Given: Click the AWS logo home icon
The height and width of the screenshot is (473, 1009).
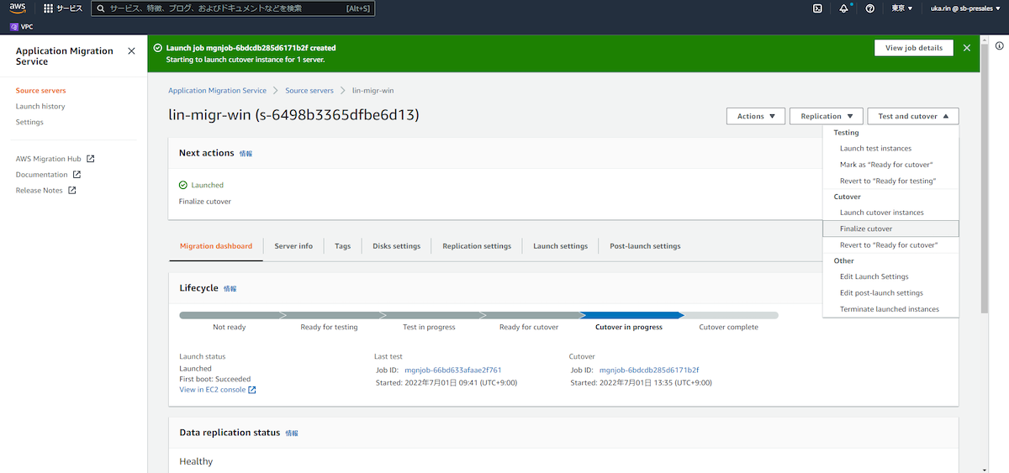Looking at the screenshot, I should (18, 8).
